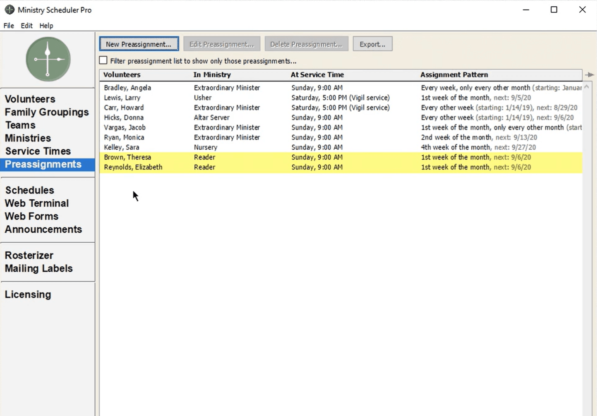The width and height of the screenshot is (597, 416).
Task: Select the Lewis, Larry row
Action: pos(341,98)
